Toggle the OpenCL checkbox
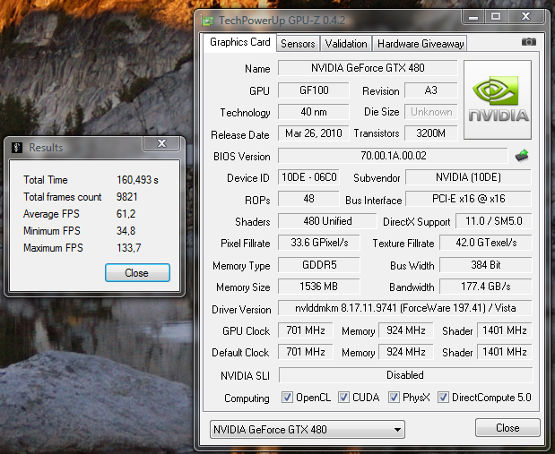 point(287,397)
